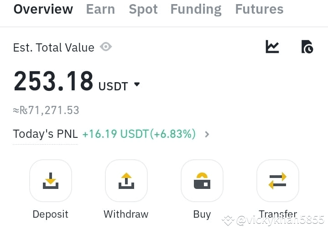Click the Today's PNL underlined label
The image size is (328, 230).
pyautogui.click(x=46, y=134)
